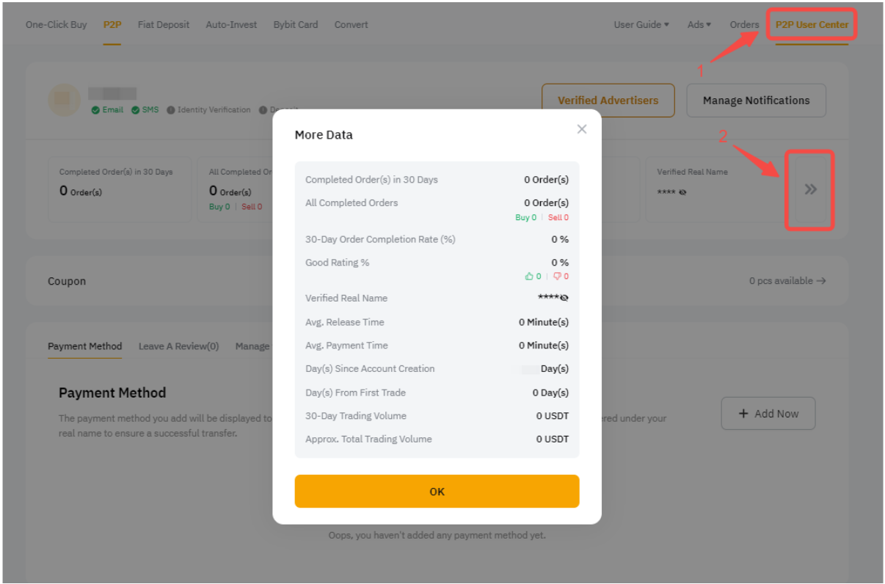
Task: Open Manage Notifications
Action: (x=756, y=101)
